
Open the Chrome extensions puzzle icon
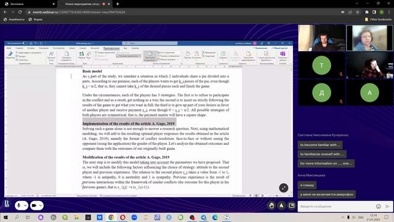(x=367, y=12)
